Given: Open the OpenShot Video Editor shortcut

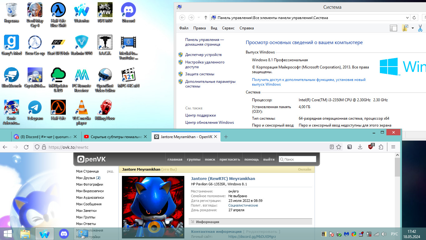Looking at the screenshot, I should pos(105,77).
